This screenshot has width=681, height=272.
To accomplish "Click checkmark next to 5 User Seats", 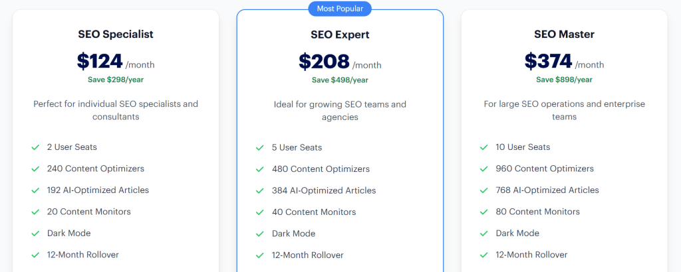I will pos(260,147).
